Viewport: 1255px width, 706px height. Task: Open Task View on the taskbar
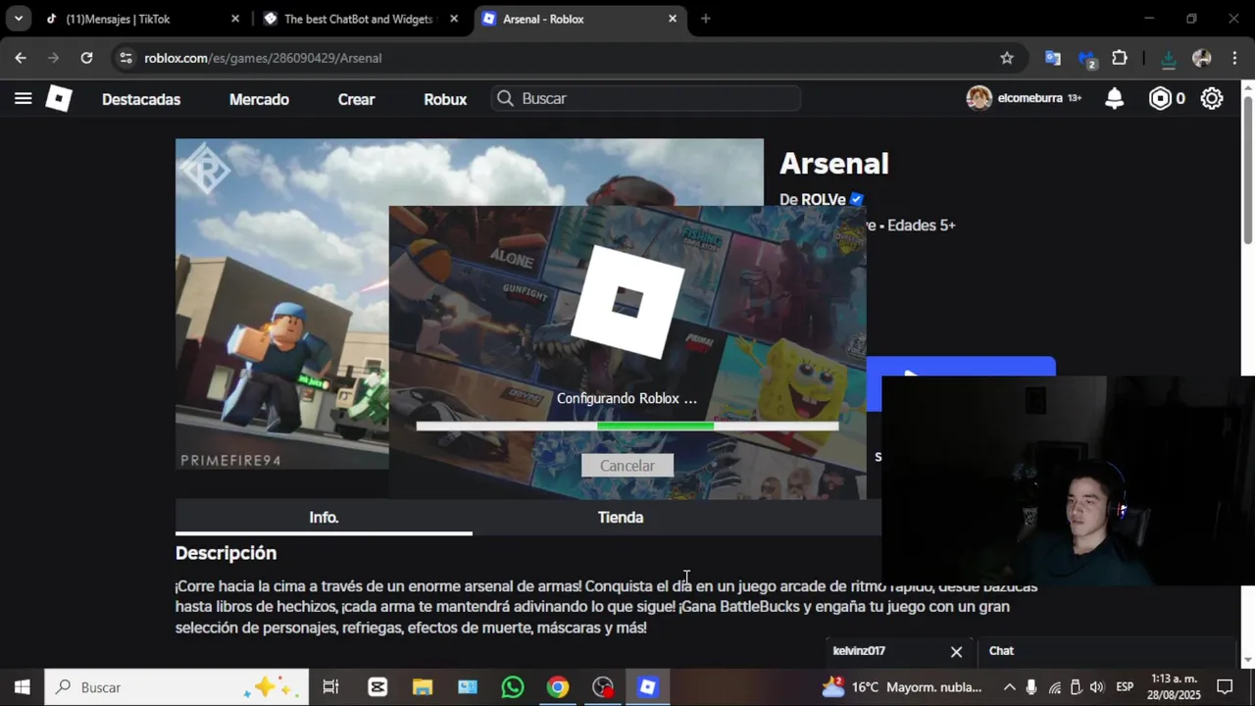[330, 687]
